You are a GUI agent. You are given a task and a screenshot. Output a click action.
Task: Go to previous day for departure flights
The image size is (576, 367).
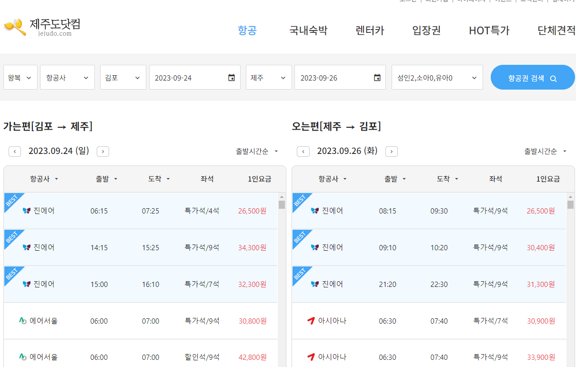[15, 152]
